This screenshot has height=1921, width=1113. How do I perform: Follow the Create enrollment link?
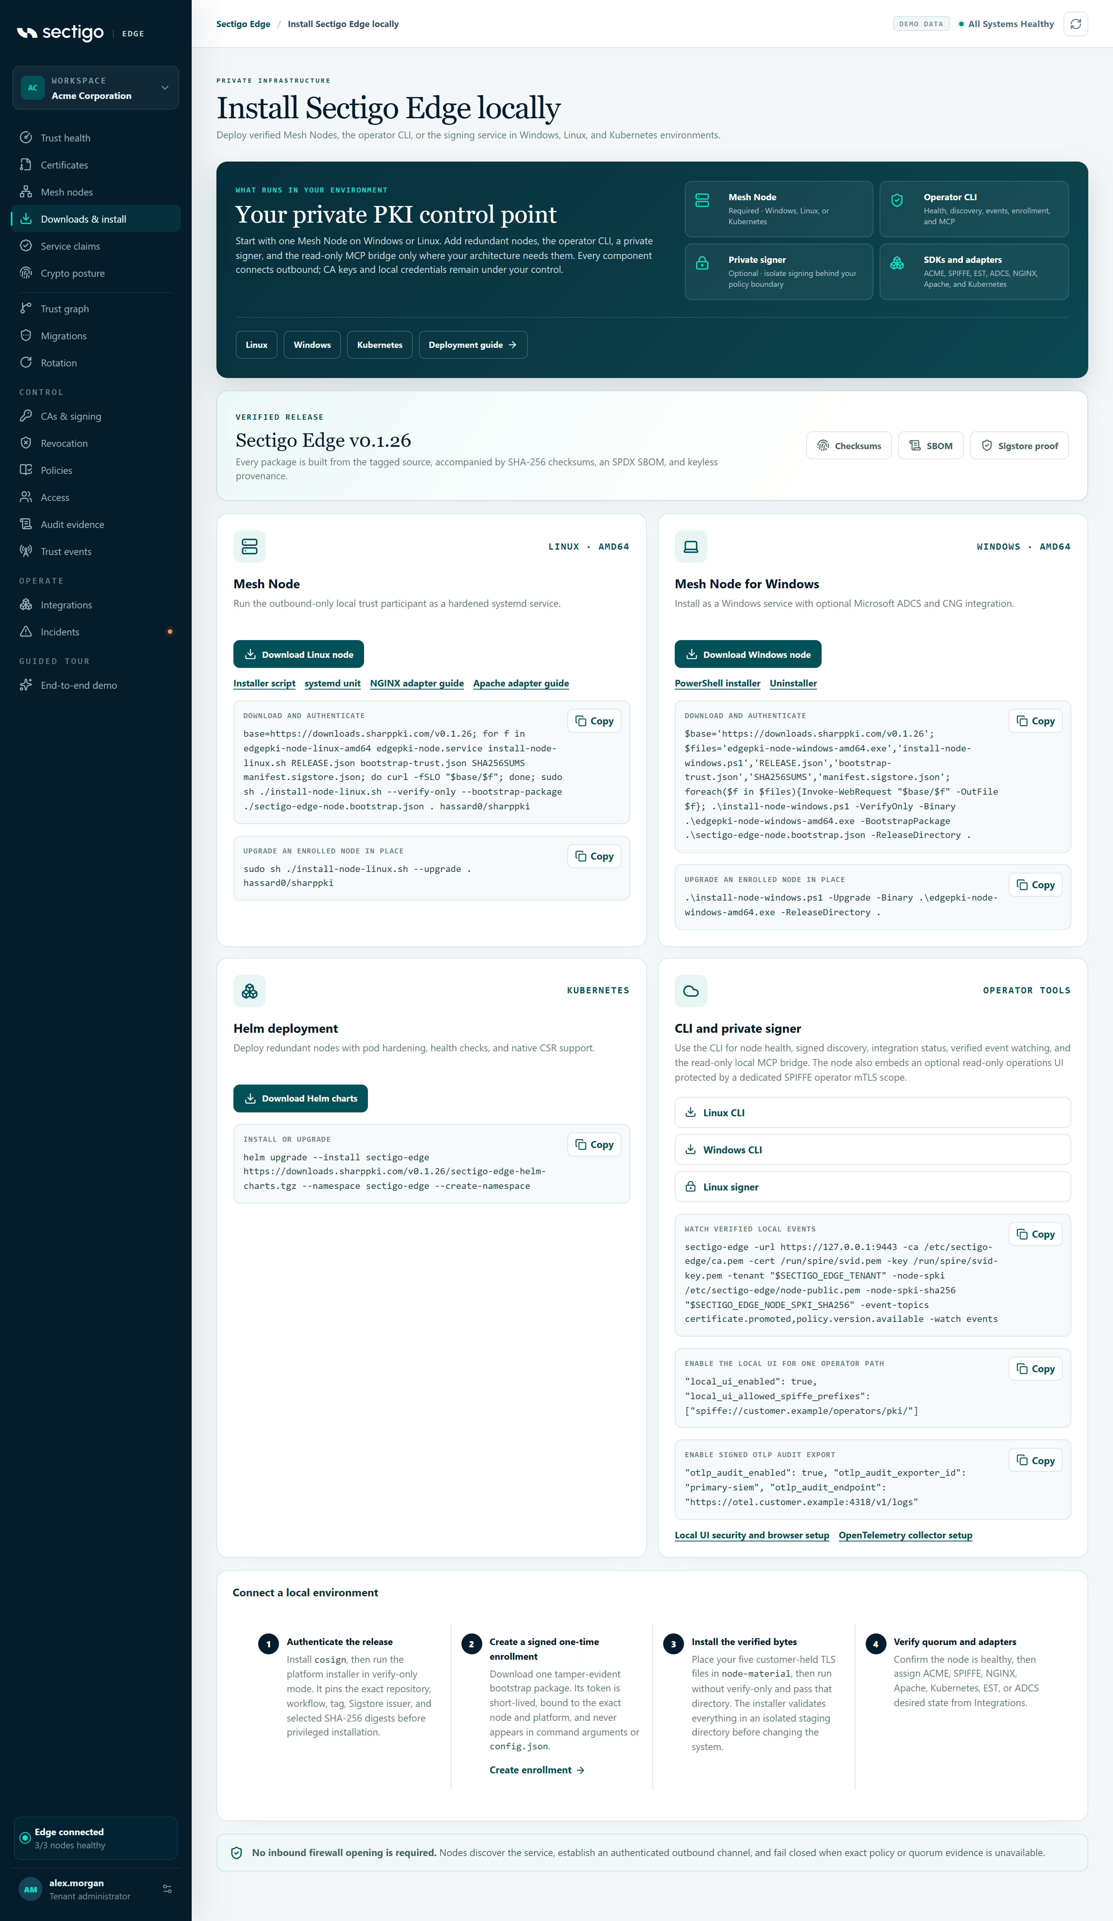[x=537, y=1770]
